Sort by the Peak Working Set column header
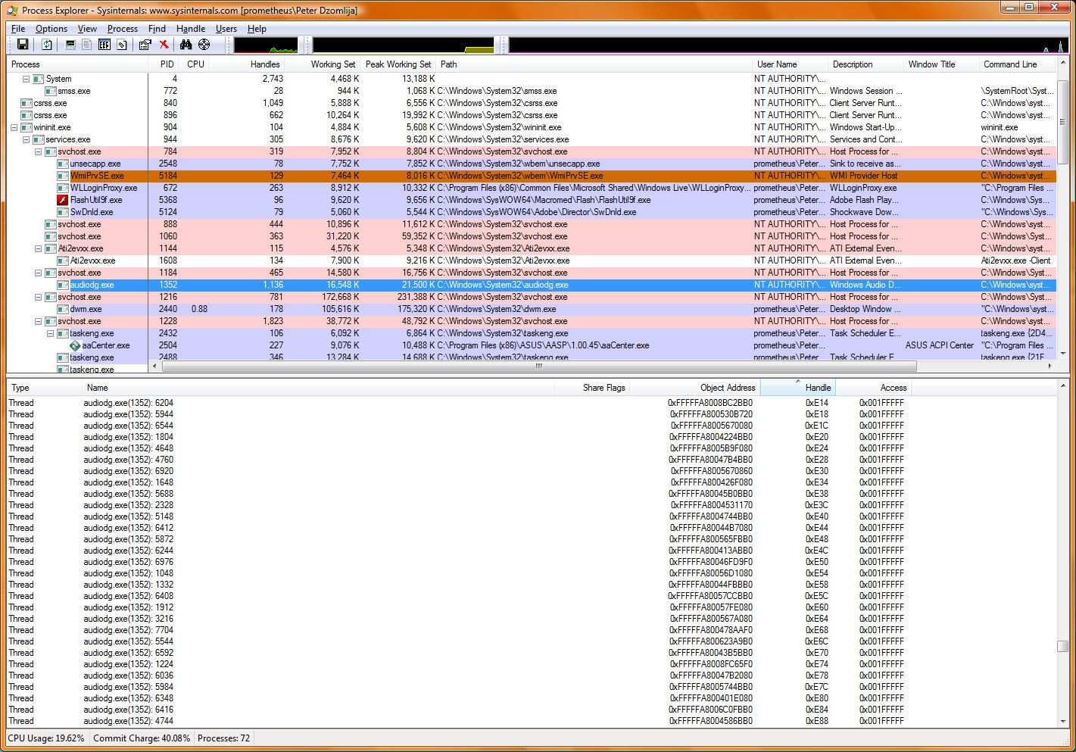This screenshot has width=1076, height=752. click(398, 64)
